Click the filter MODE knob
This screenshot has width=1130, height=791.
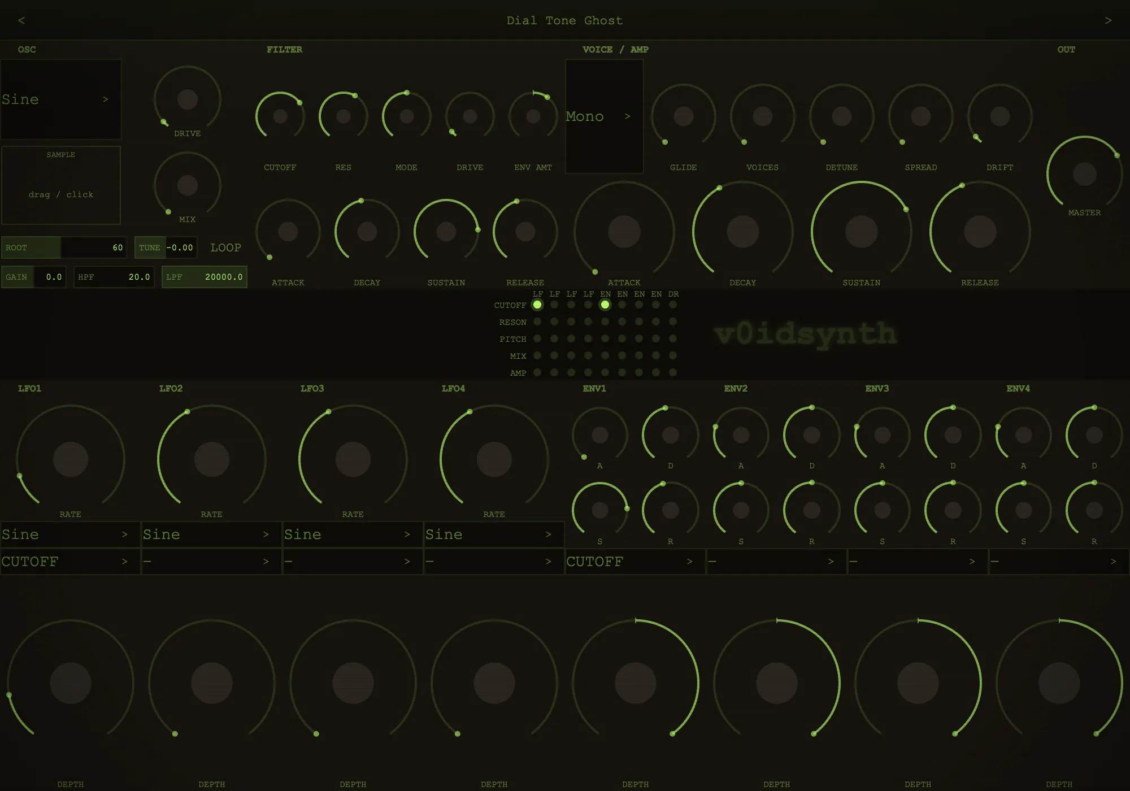tap(407, 116)
